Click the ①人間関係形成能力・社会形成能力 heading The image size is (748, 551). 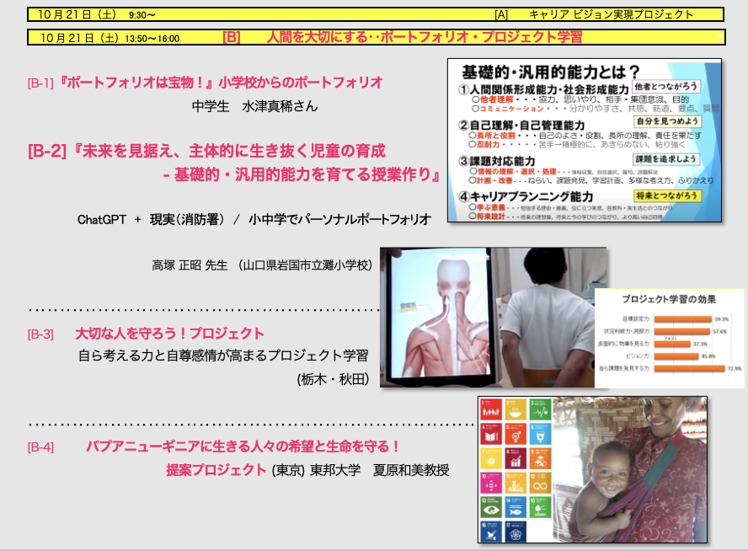[543, 89]
